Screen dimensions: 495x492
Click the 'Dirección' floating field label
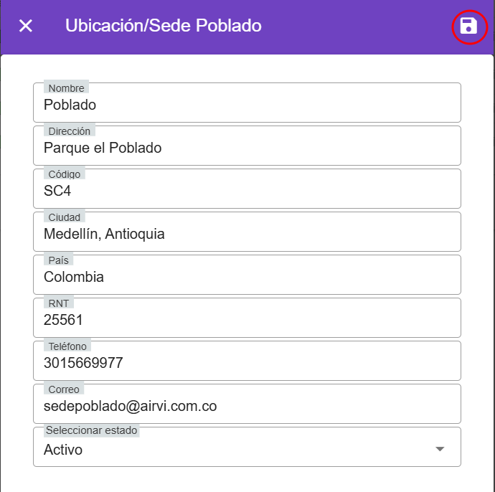coord(70,131)
